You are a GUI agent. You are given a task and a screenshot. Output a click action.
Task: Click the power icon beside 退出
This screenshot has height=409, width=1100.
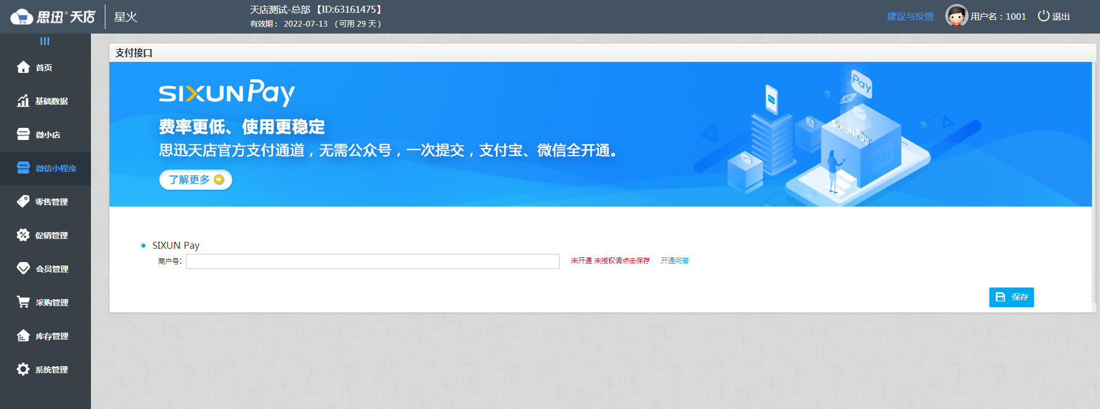click(1043, 16)
